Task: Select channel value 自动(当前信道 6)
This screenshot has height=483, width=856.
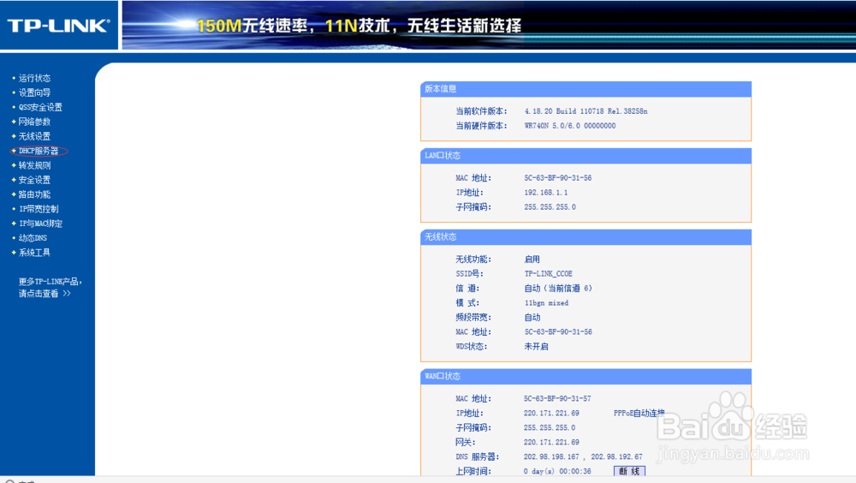Action: [558, 288]
